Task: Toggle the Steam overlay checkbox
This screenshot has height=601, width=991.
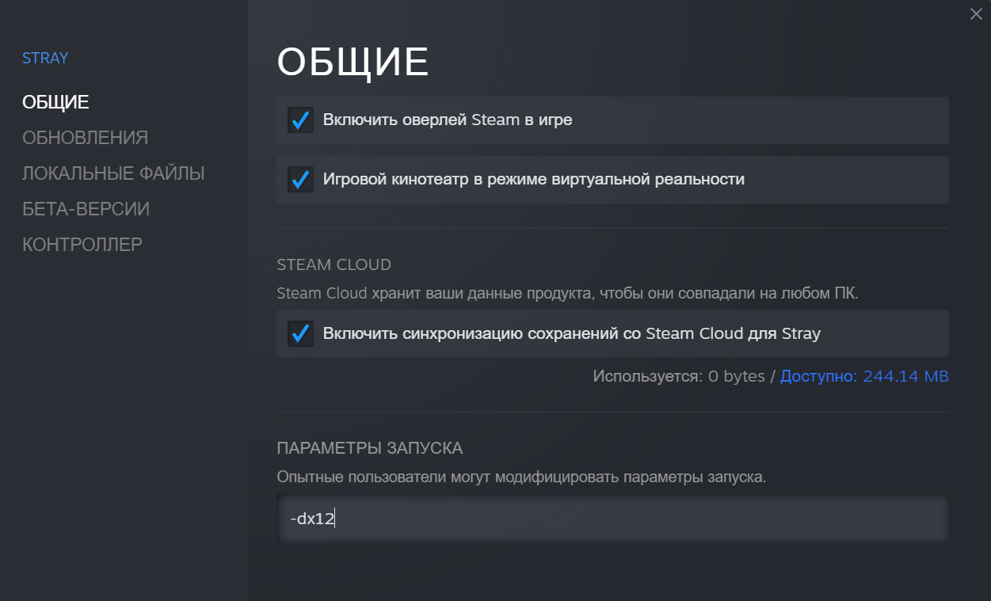Action: [300, 120]
